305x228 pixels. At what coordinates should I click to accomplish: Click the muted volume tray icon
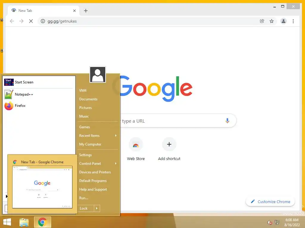point(269,222)
